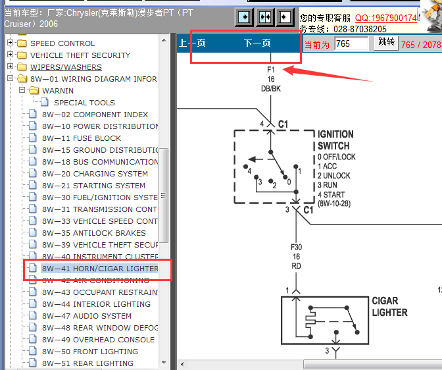This screenshot has width=442, height=370.
Task: Go to next page 下一页
Action: coord(257,43)
